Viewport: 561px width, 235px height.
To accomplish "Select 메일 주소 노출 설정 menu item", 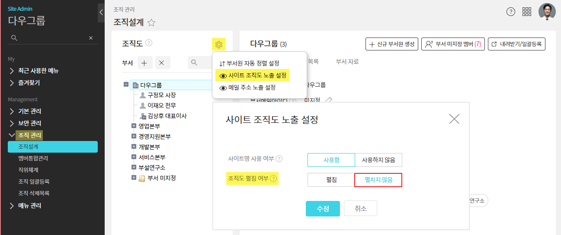I will click(x=252, y=88).
